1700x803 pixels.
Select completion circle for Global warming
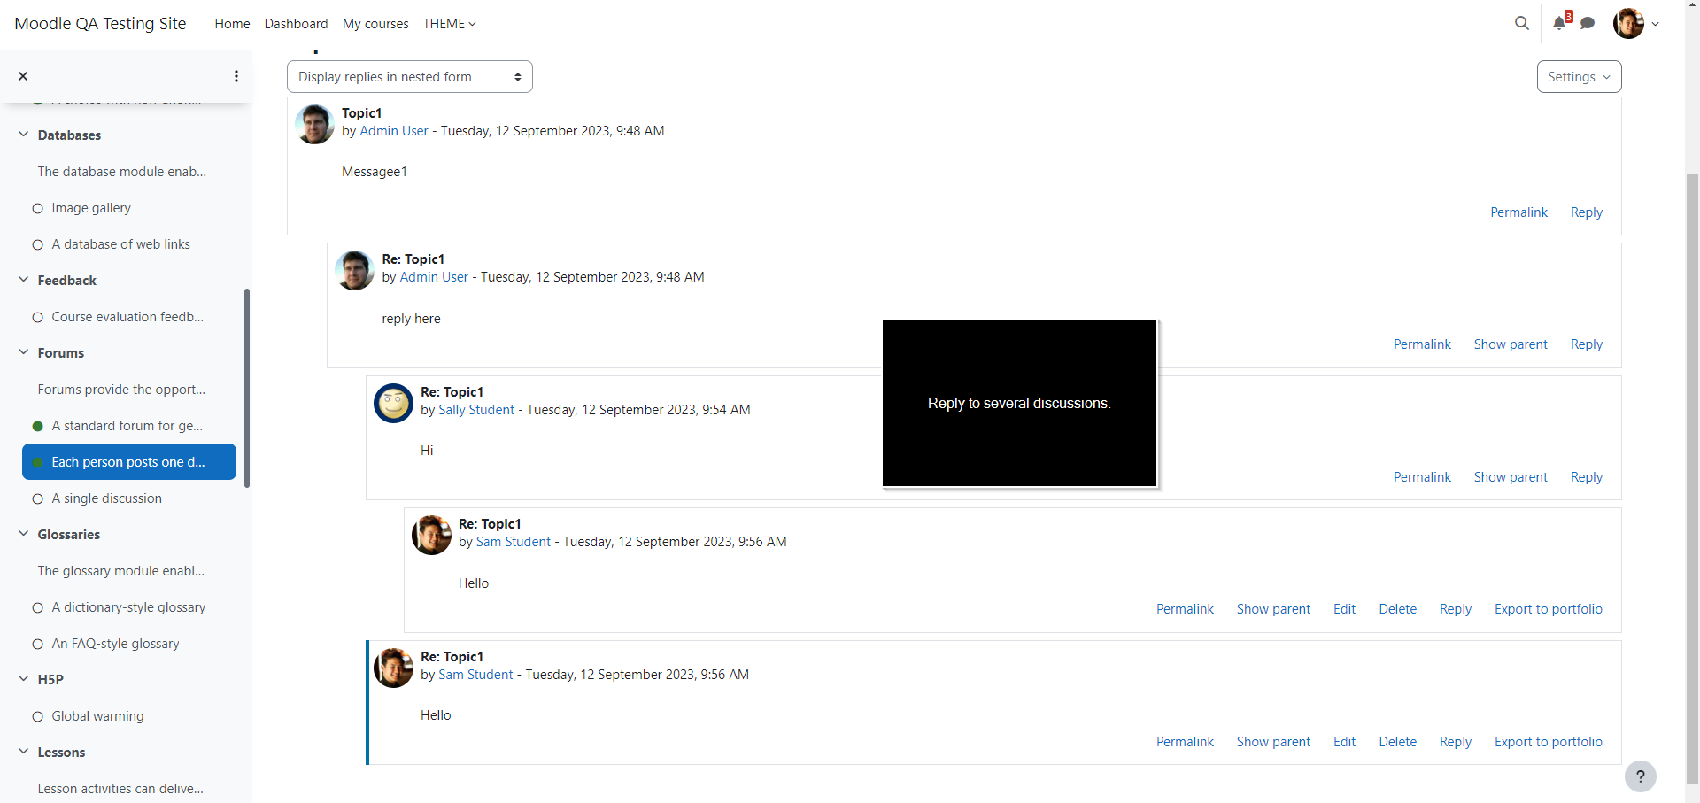pyautogui.click(x=37, y=716)
